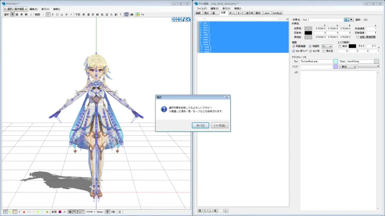Click the view zoom icon

point(184,19)
